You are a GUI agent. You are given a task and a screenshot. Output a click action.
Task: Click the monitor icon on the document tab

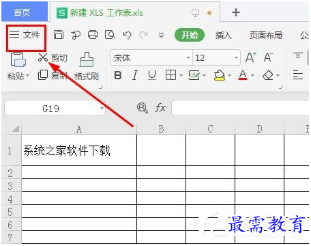(195, 13)
